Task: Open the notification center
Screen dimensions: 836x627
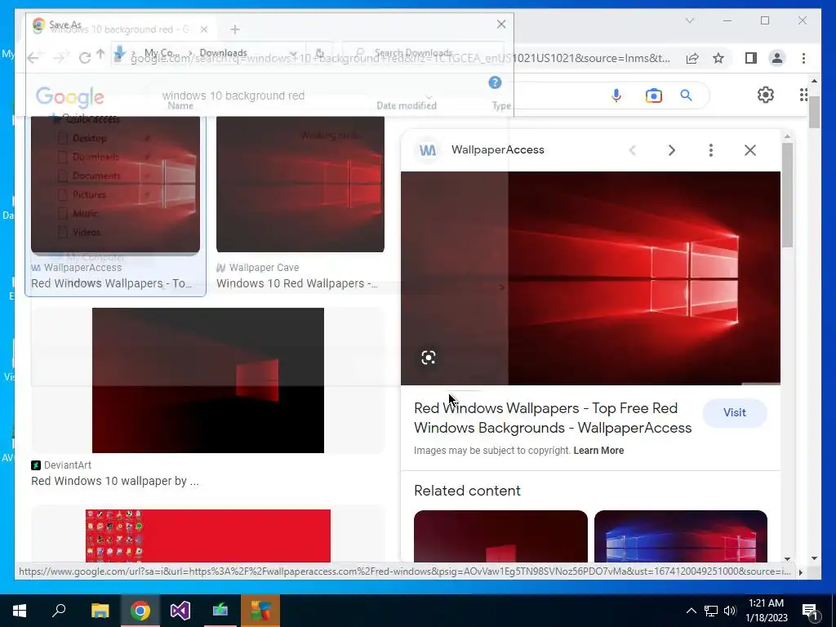Action: 810,611
